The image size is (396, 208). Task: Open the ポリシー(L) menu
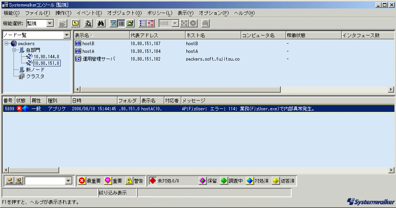click(160, 13)
